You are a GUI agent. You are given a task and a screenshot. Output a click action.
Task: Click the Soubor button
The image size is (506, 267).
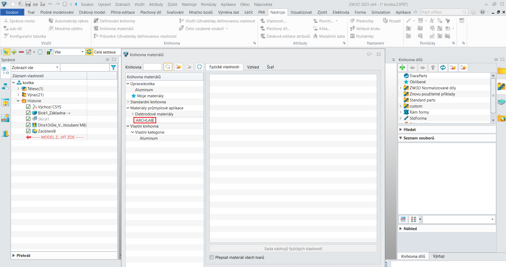click(x=12, y=12)
